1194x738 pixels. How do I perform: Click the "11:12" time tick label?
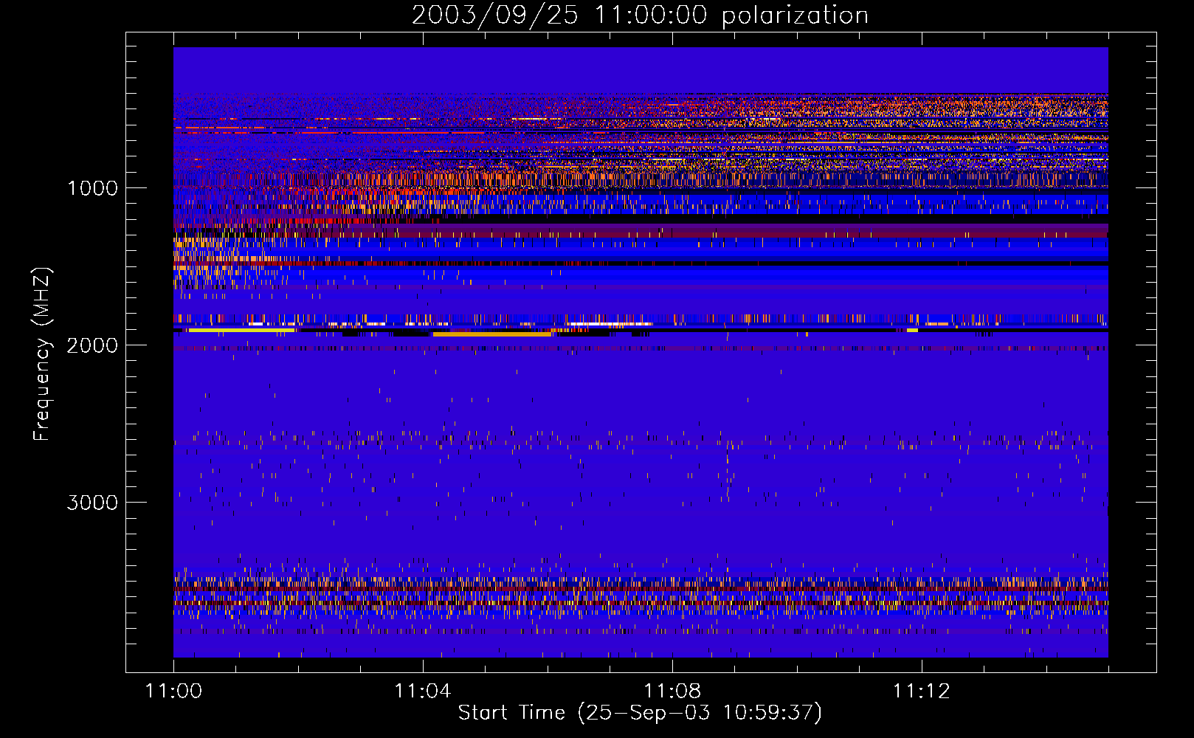[x=922, y=691]
